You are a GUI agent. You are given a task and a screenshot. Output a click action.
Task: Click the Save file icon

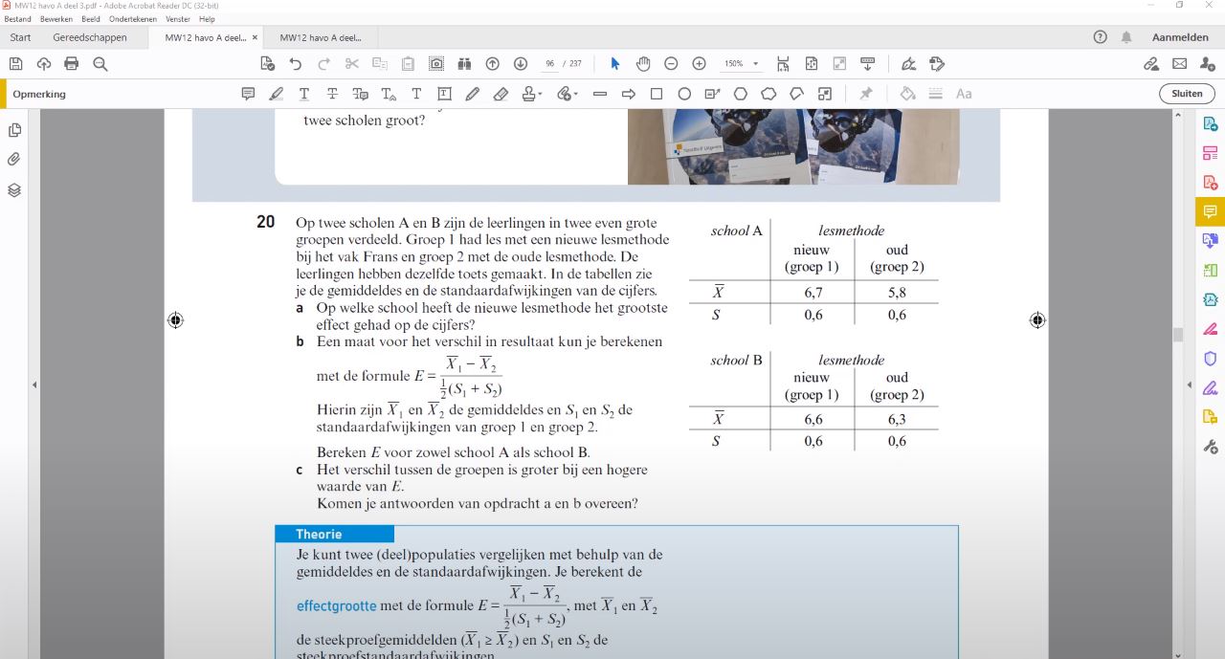(15, 64)
